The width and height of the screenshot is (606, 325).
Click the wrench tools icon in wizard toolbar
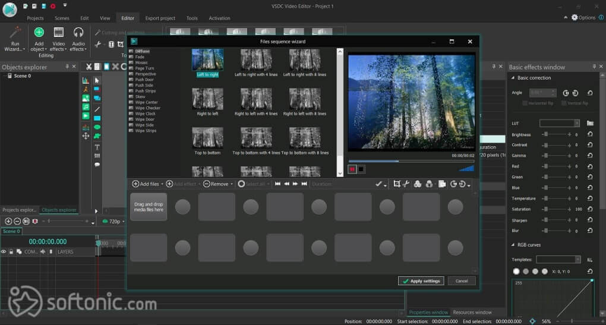click(x=406, y=184)
